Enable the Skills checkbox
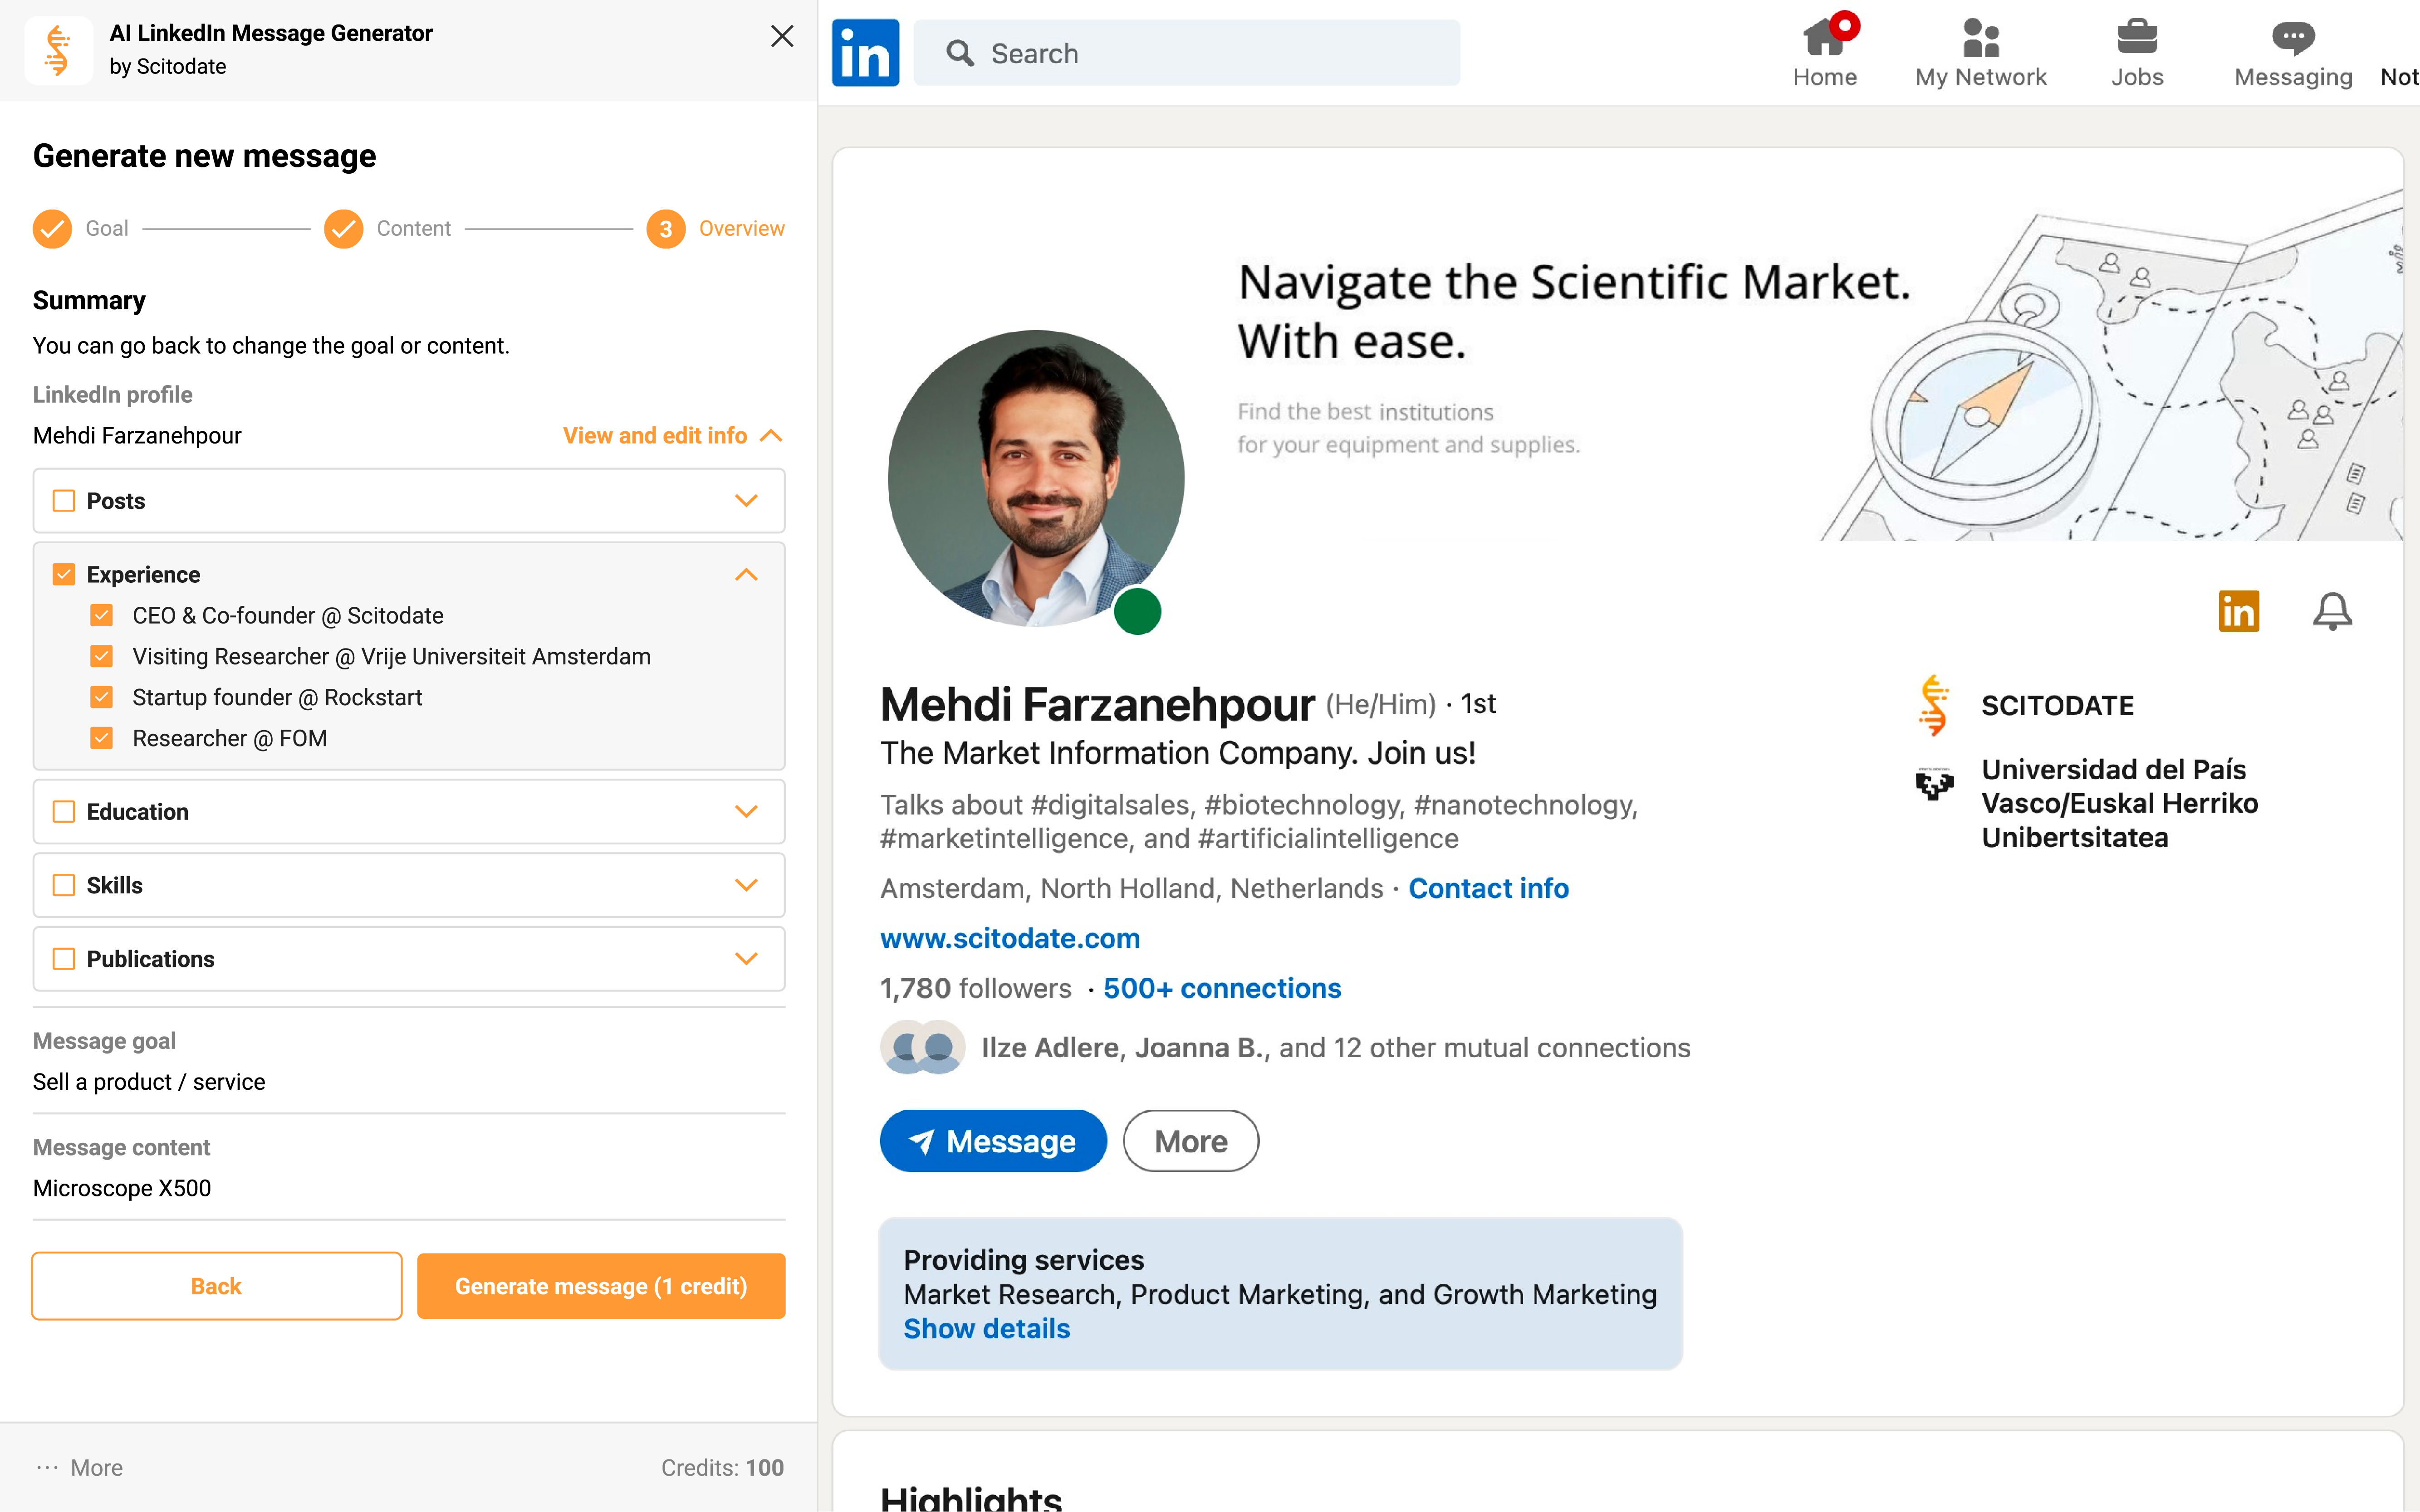 (x=64, y=885)
